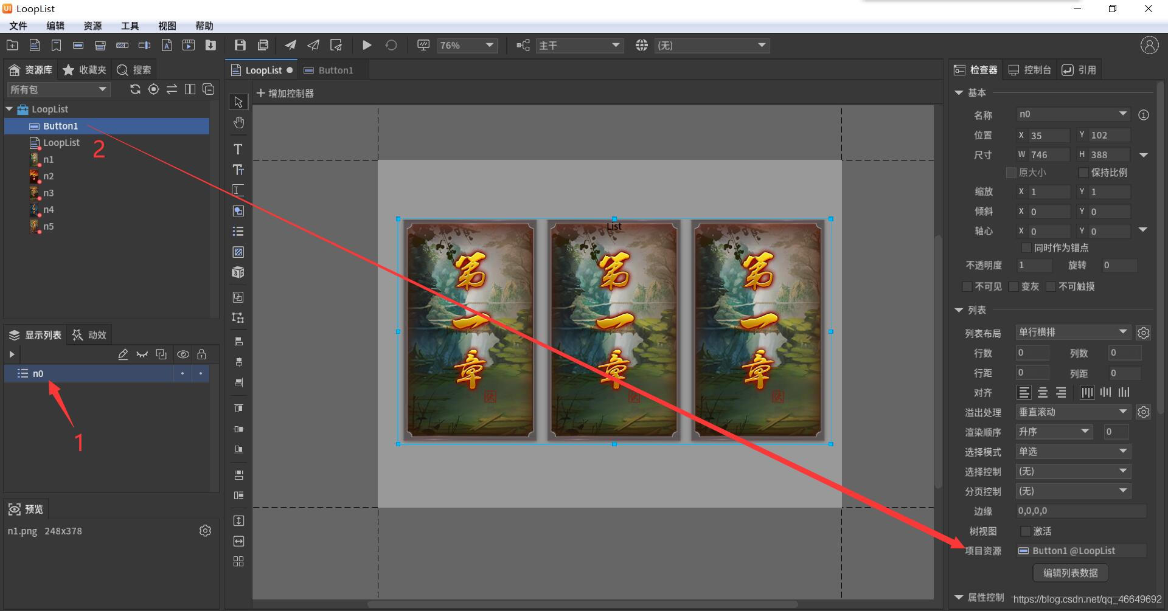The image size is (1168, 611).
Task: Select the hand pan tool
Action: (x=238, y=123)
